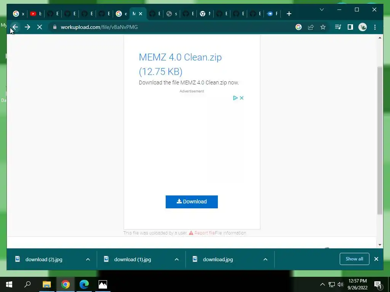The image size is (390, 292).
Task: Click the page scrollbar up arrow
Action: pos(380,38)
